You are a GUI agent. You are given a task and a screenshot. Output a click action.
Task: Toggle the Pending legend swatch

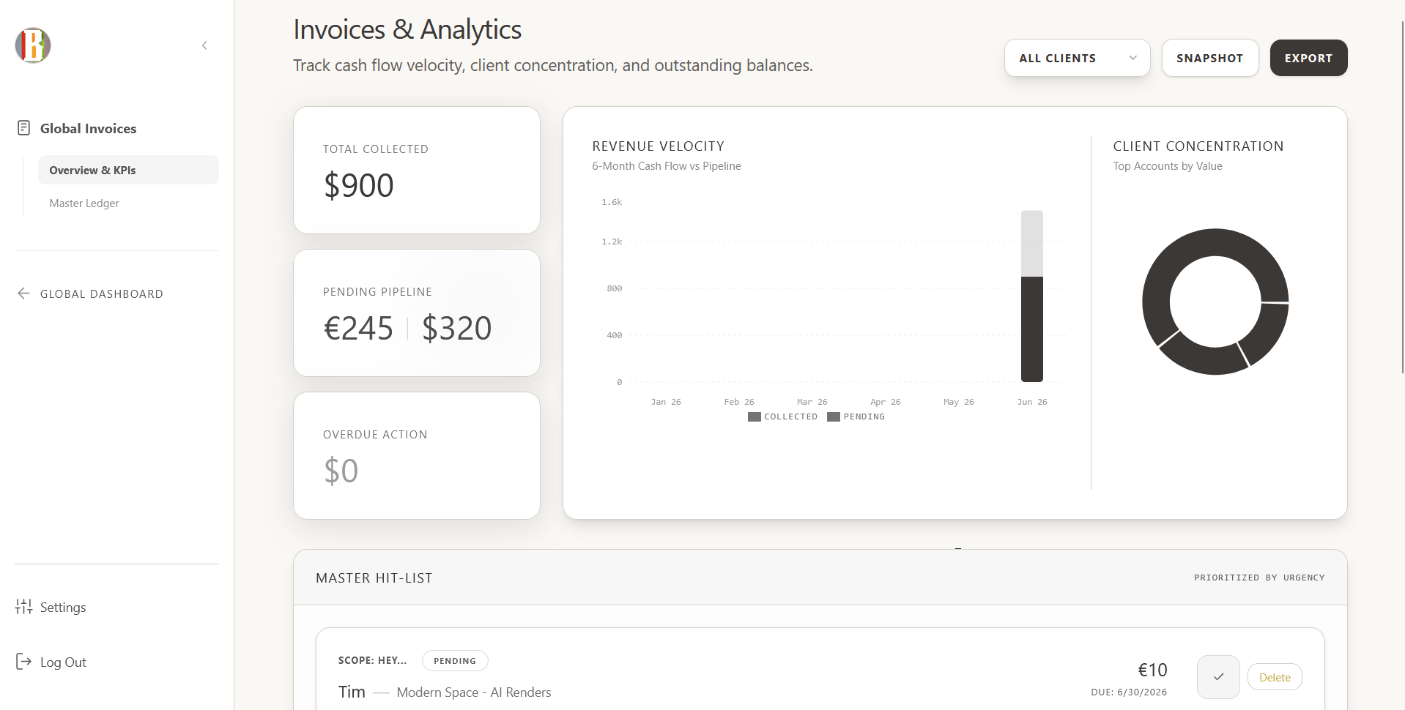click(833, 416)
